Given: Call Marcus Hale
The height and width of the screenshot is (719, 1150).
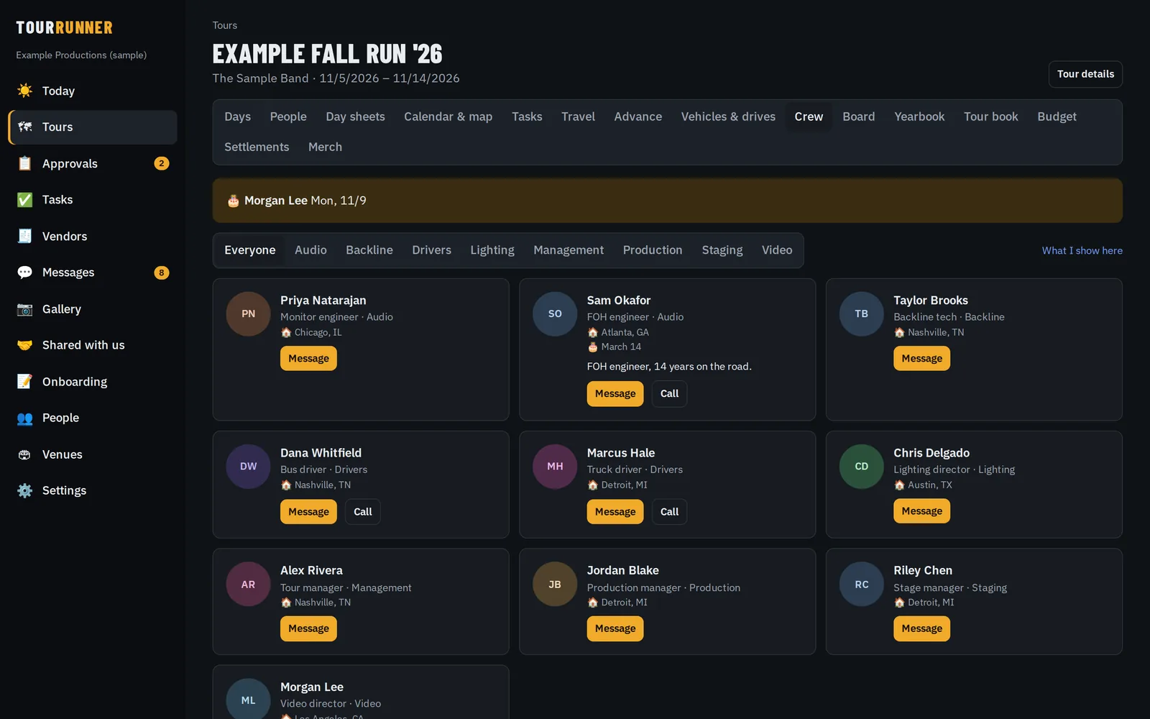Looking at the screenshot, I should (x=669, y=512).
